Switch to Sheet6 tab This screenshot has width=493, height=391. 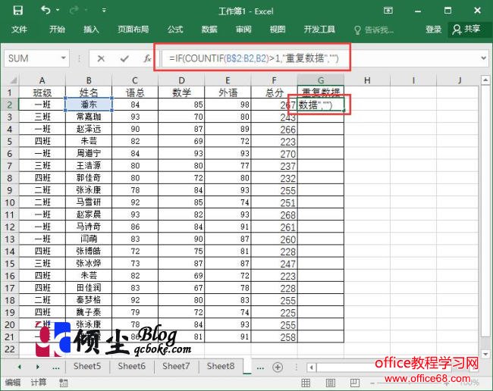pyautogui.click(x=131, y=366)
